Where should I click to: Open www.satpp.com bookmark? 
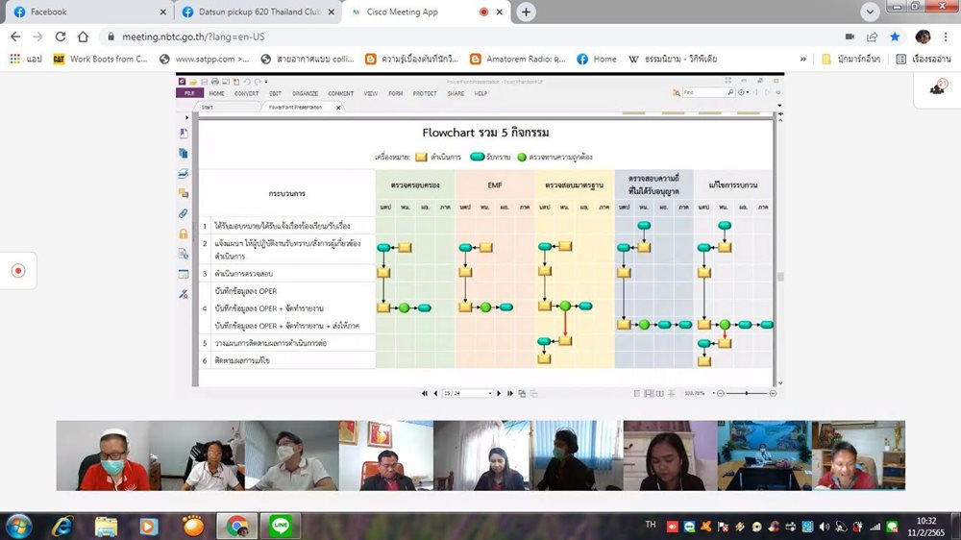point(204,59)
